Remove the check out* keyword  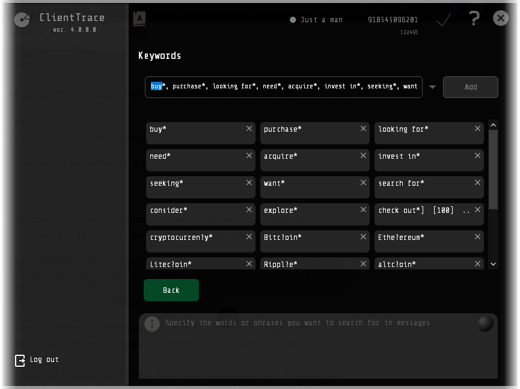point(477,210)
